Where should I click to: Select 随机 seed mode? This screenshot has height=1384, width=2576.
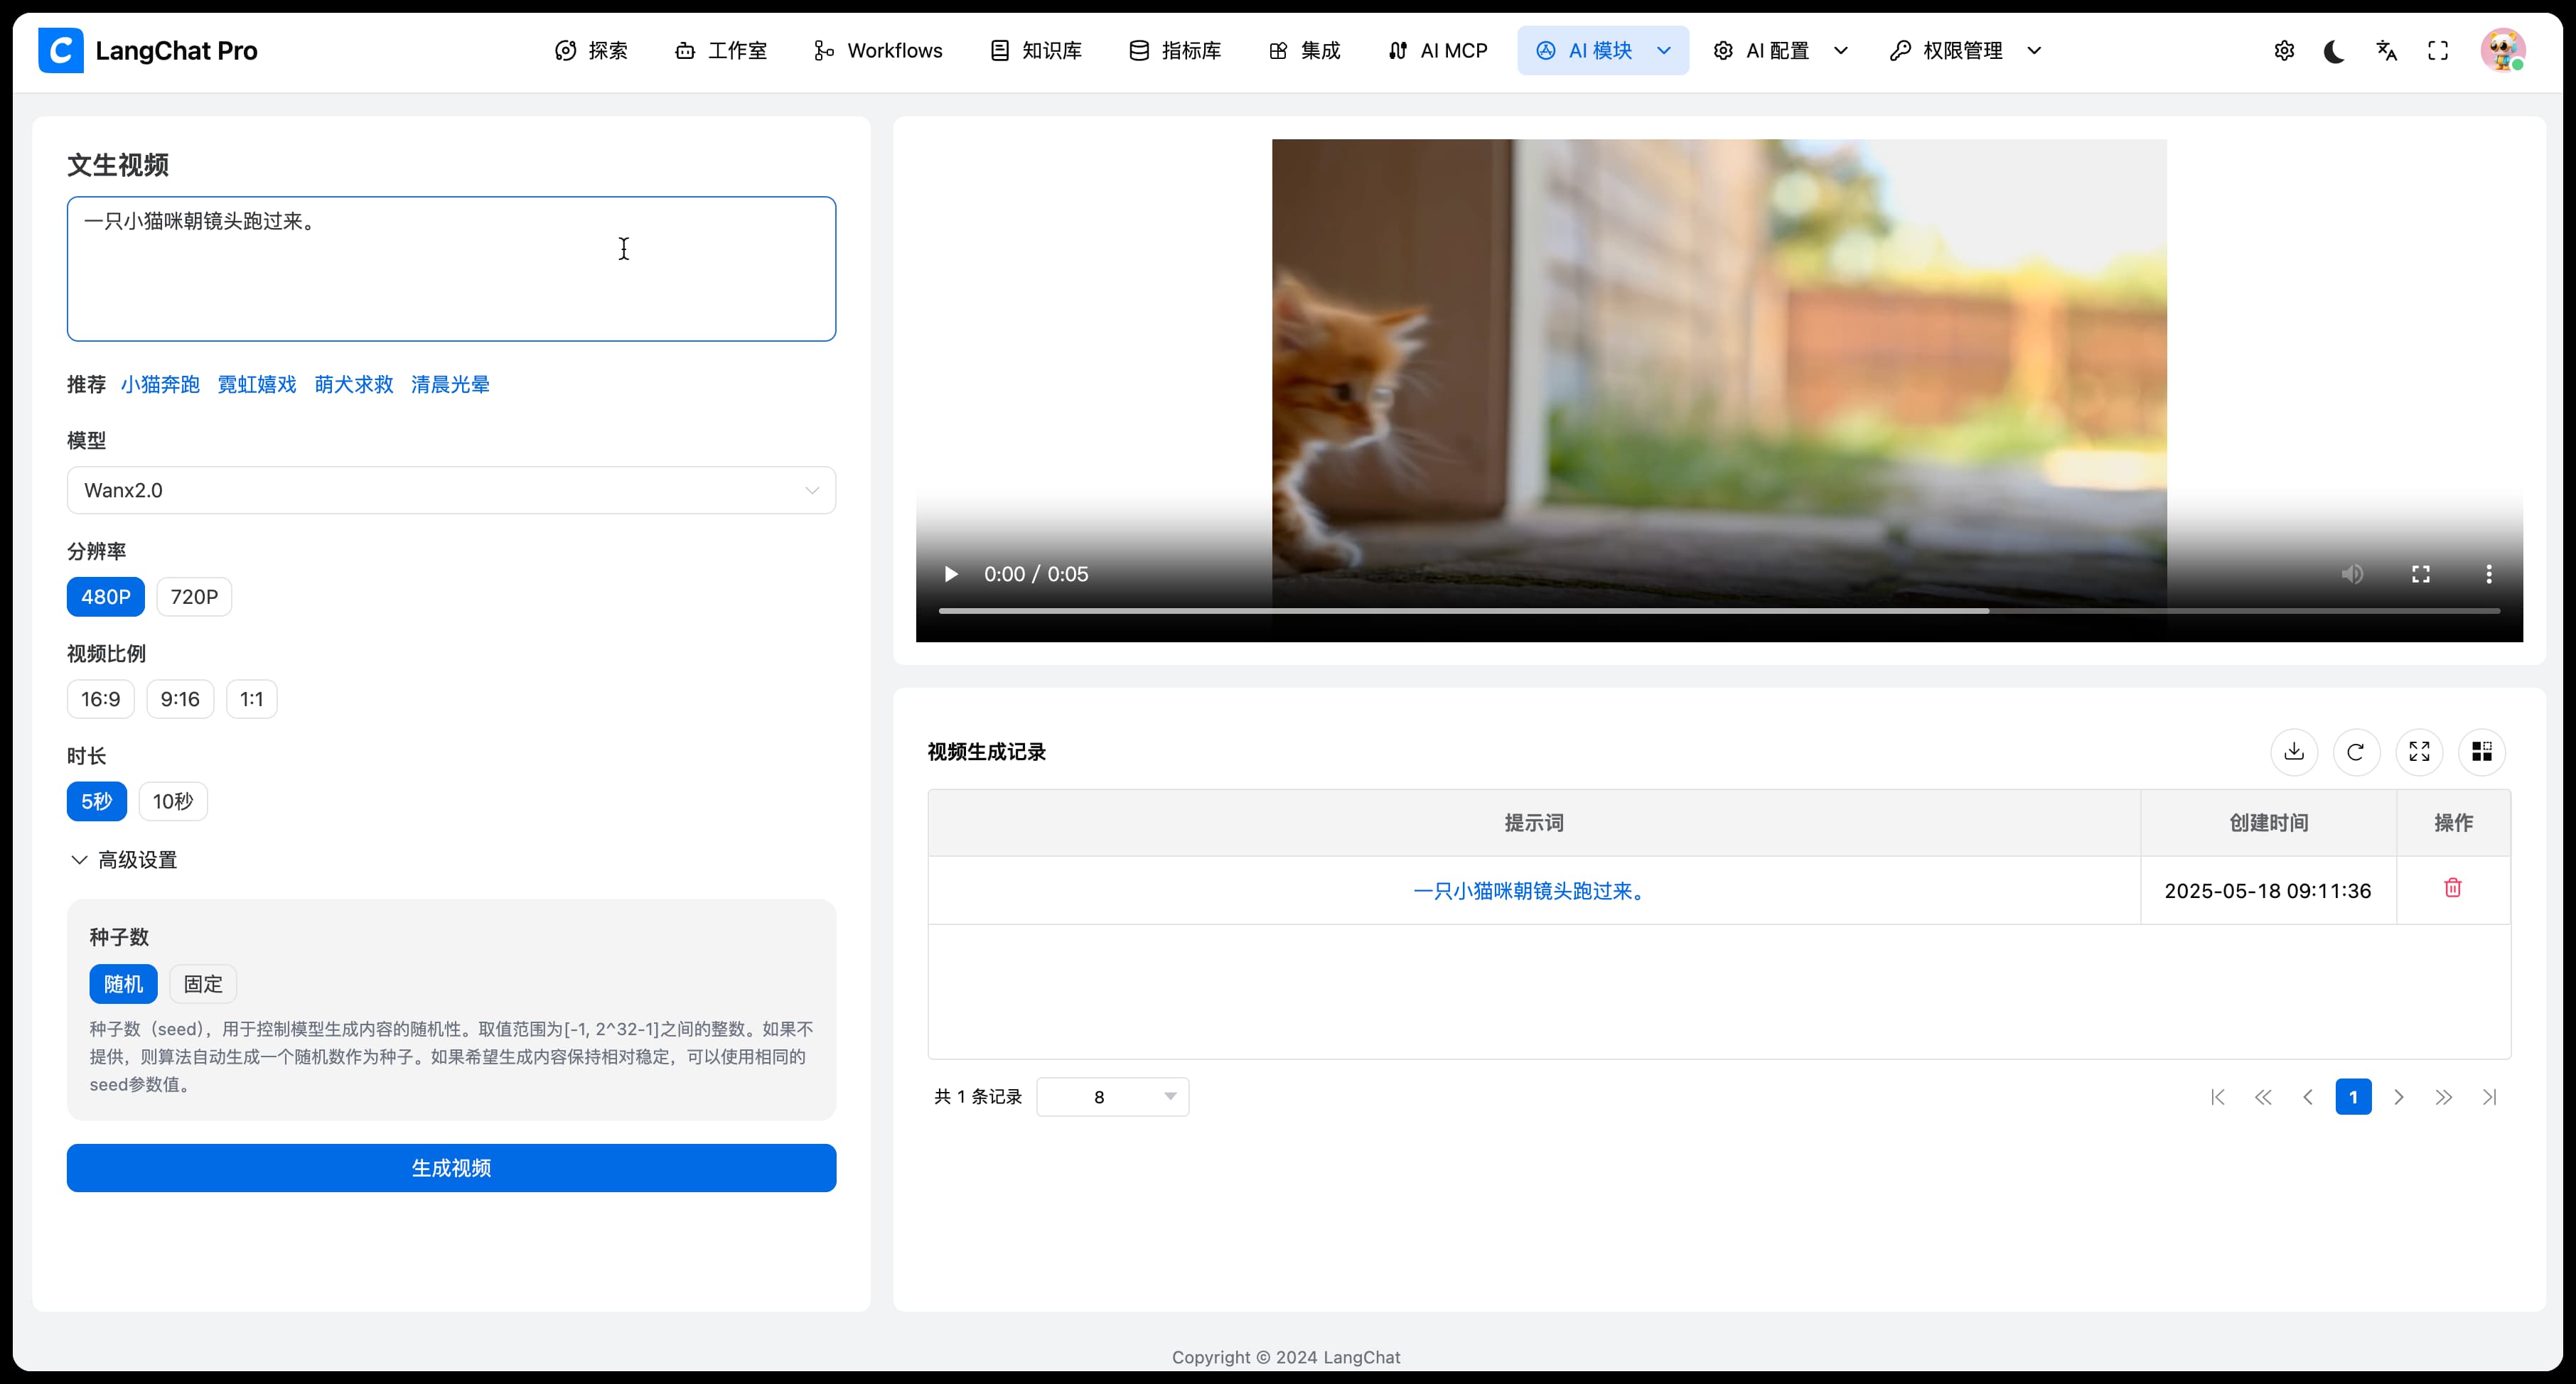123,983
